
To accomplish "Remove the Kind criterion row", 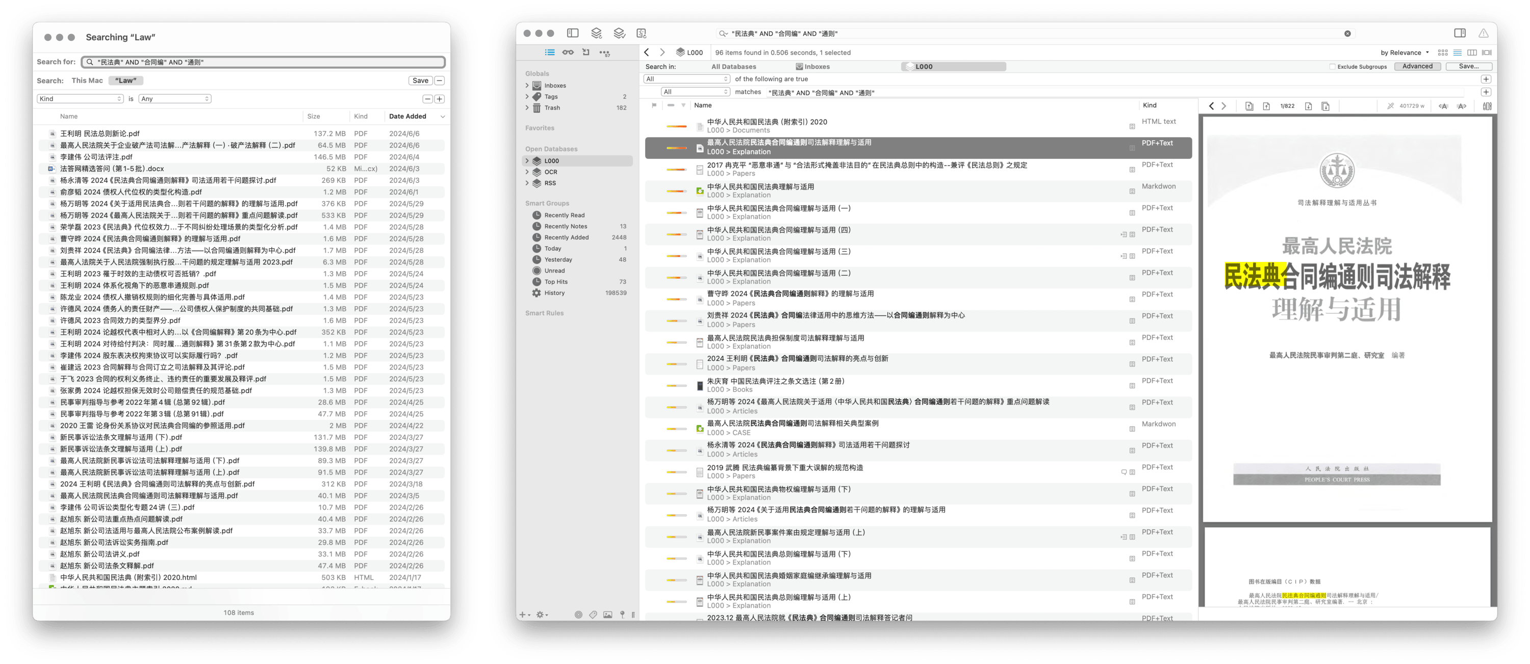I will (x=428, y=99).
